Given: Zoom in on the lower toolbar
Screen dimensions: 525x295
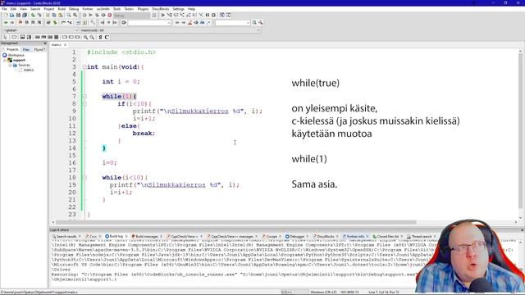Looking at the screenshot, I should point(85,37).
